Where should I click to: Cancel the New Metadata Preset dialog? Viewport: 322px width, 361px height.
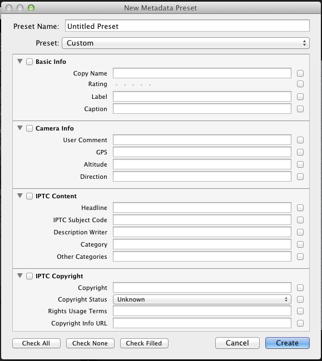point(237,343)
